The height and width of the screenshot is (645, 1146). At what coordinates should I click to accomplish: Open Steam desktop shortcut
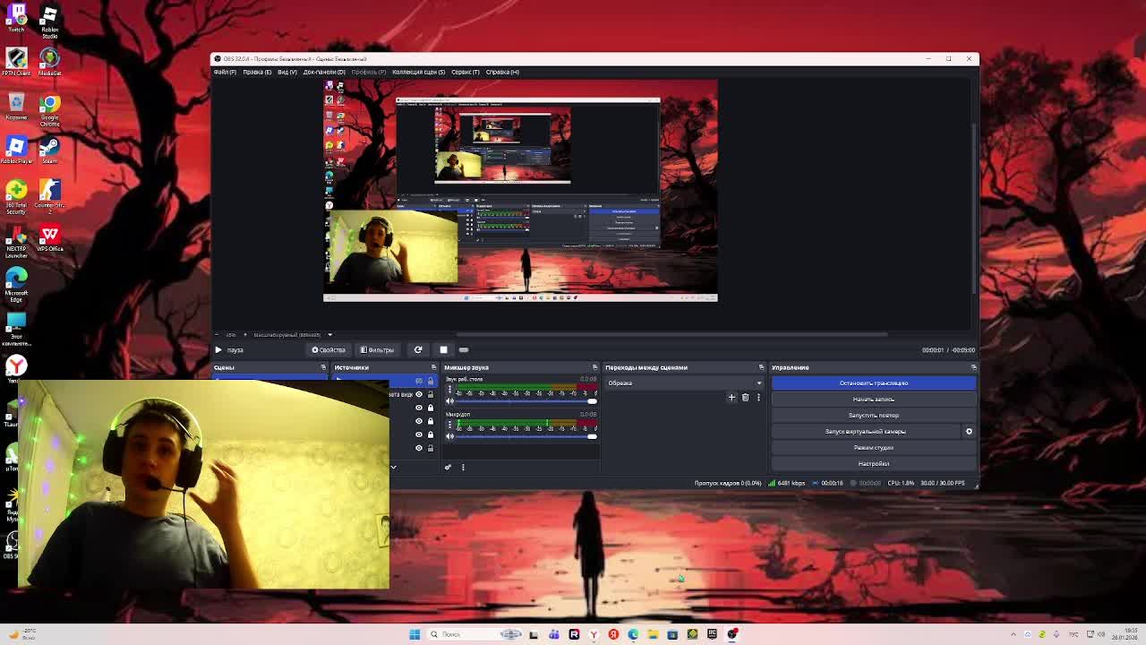pos(49,150)
